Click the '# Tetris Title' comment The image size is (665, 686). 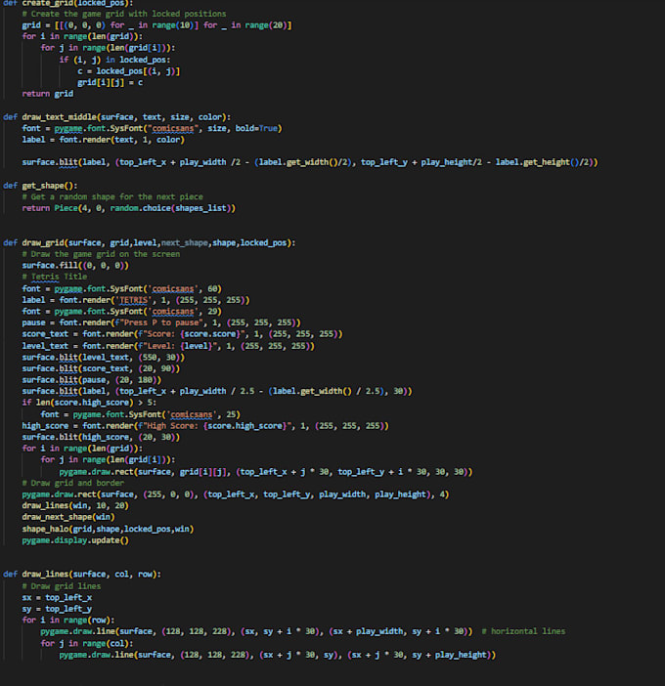pyautogui.click(x=55, y=277)
